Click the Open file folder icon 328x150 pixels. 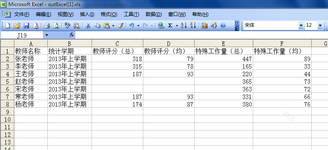point(17,26)
